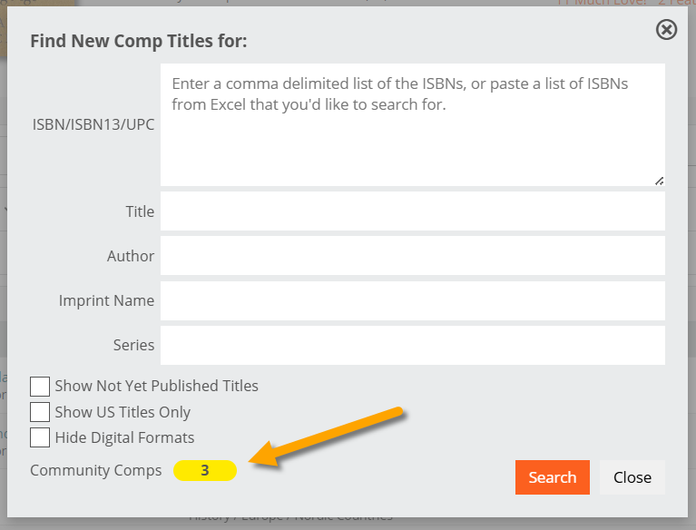
Task: Click the ISBN textarea resize handle
Action: tap(659, 181)
